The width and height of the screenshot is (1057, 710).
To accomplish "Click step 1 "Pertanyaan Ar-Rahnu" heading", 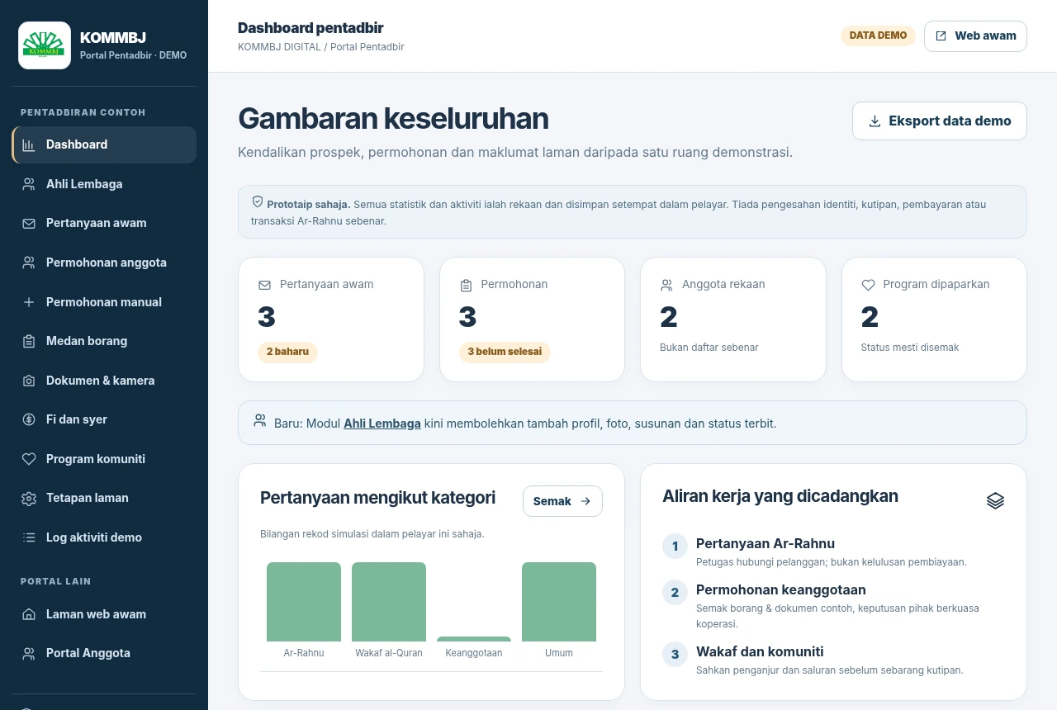I will point(765,544).
